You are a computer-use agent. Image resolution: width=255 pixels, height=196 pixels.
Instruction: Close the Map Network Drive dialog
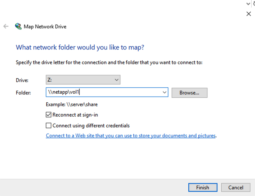(249, 13)
